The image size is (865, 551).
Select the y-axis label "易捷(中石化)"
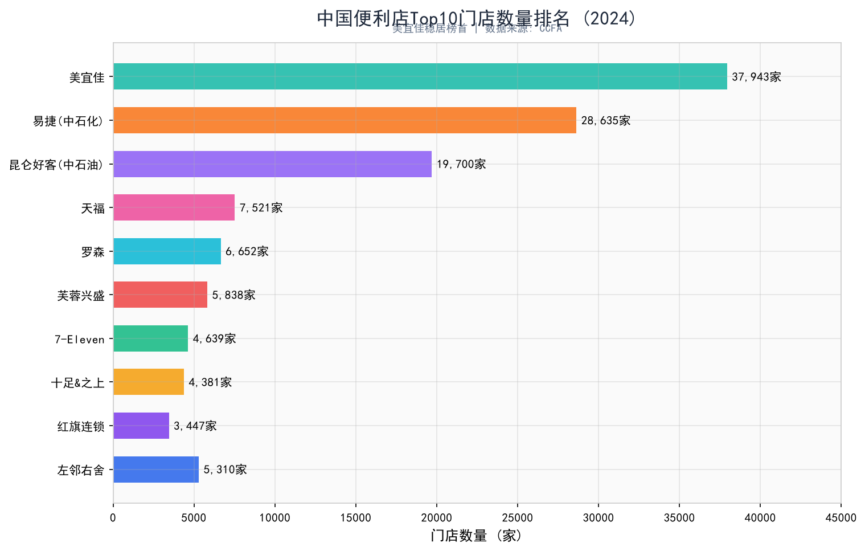(69, 121)
